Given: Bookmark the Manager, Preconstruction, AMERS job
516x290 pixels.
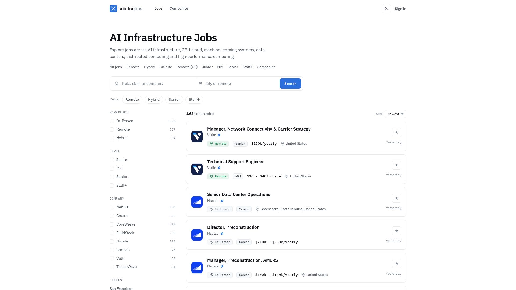Looking at the screenshot, I should point(397,264).
